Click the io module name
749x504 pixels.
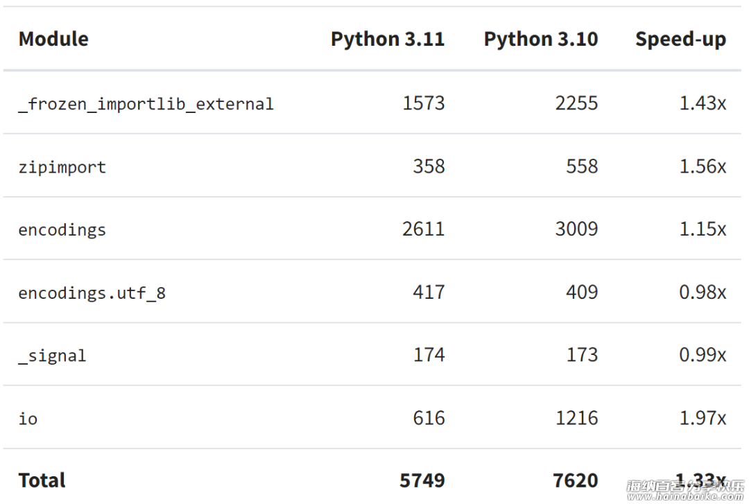[28, 419]
